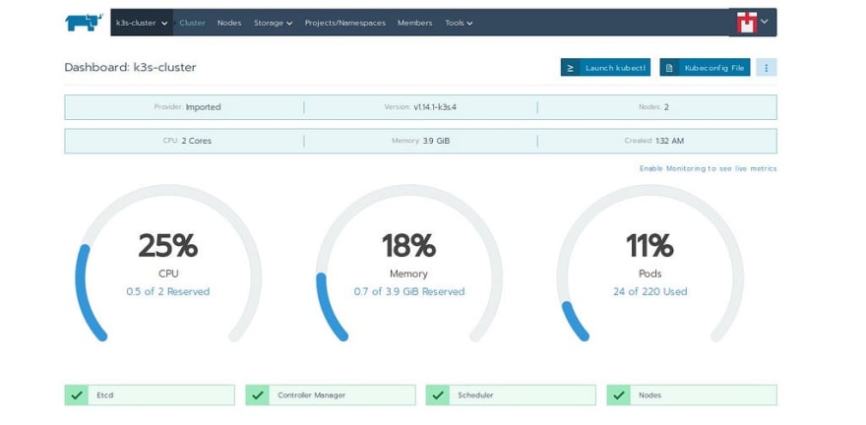The width and height of the screenshot is (866, 425).
Task: Click the 25% CPU percentage number
Action: click(168, 246)
